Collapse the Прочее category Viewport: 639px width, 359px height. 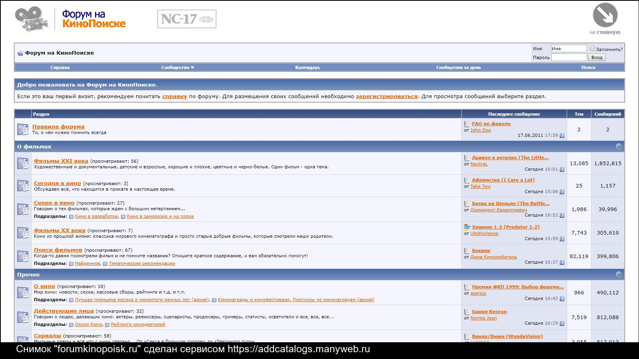point(619,274)
